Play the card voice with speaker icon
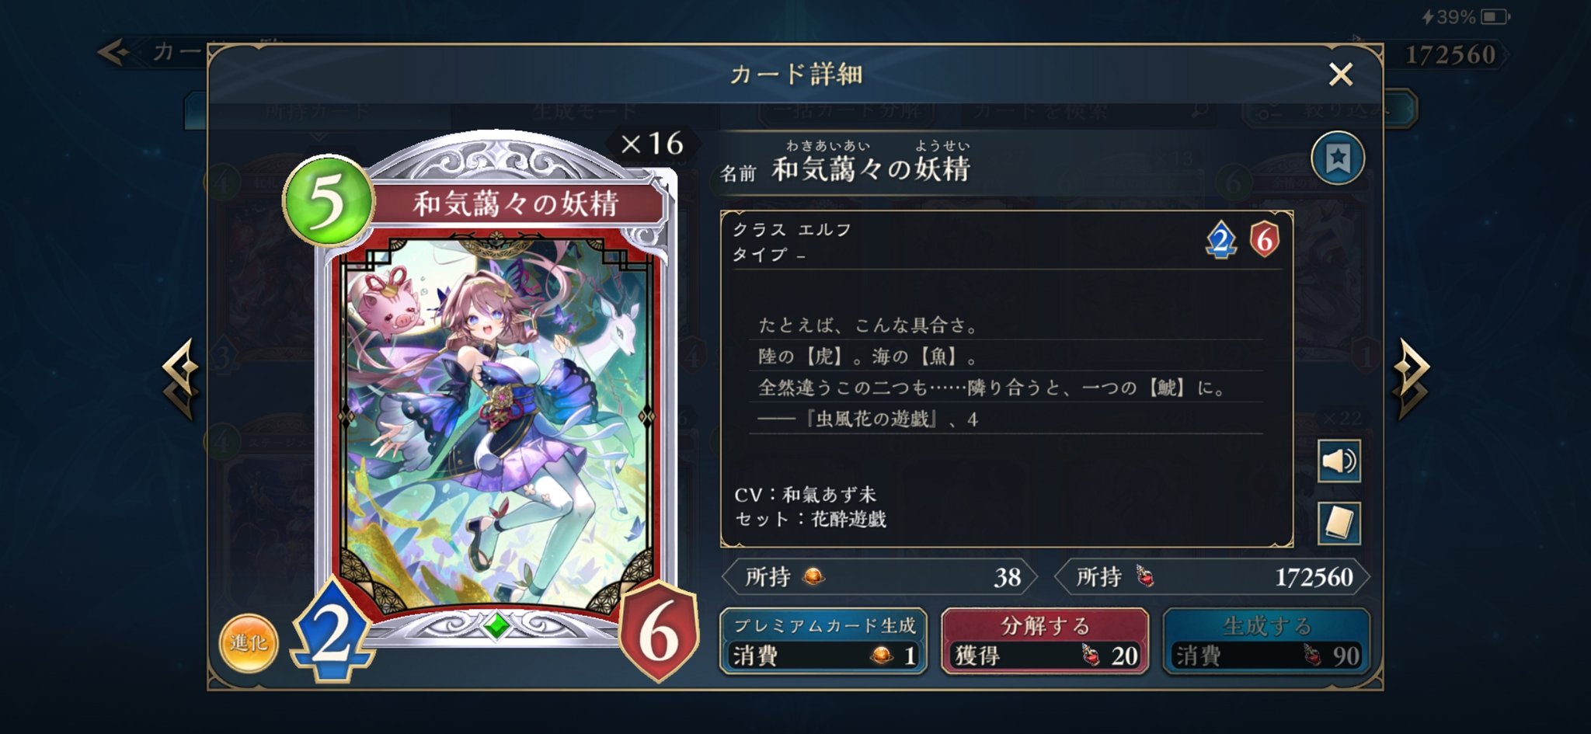Image resolution: width=1591 pixels, height=734 pixels. [x=1339, y=461]
